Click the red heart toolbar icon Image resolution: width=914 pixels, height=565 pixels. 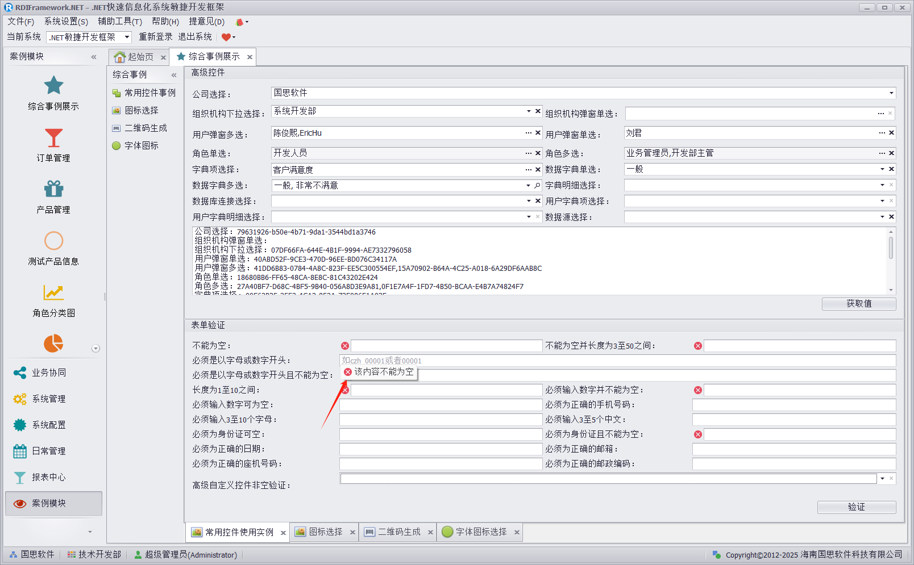point(226,37)
